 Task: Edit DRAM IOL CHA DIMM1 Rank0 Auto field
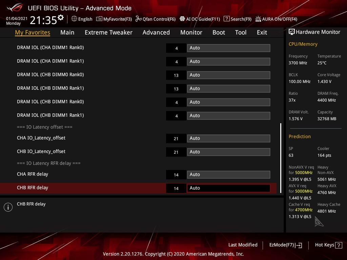point(229,48)
